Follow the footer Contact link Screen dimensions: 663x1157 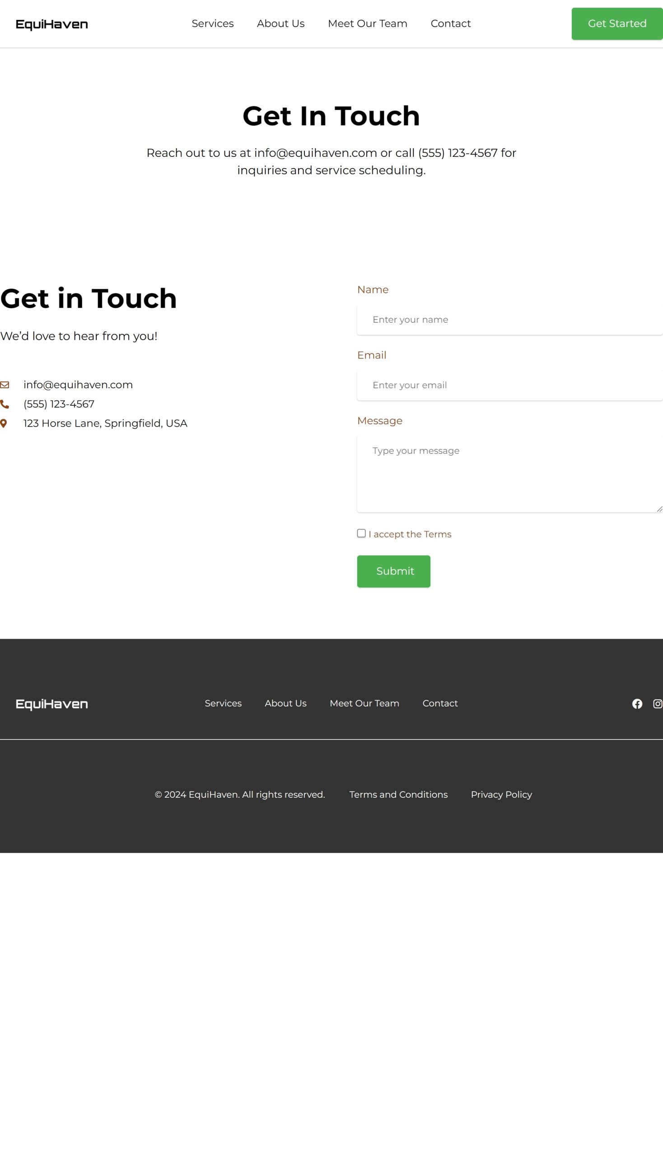[x=440, y=703]
